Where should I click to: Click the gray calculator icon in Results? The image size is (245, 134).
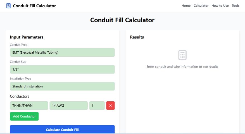pos(182,55)
